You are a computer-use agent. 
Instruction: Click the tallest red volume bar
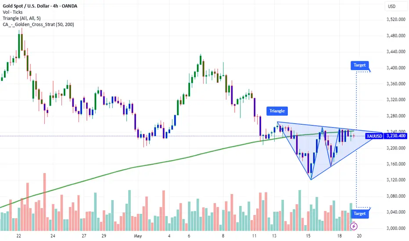pyautogui.click(x=45, y=202)
